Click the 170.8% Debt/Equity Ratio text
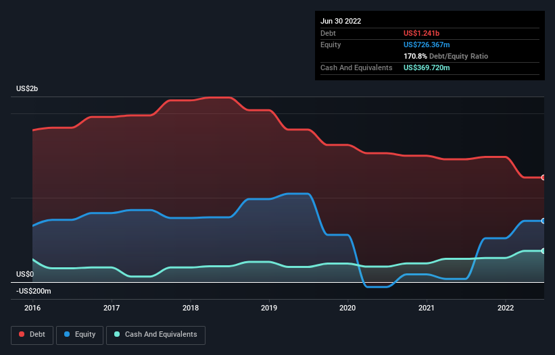This screenshot has width=555, height=355. tap(445, 56)
